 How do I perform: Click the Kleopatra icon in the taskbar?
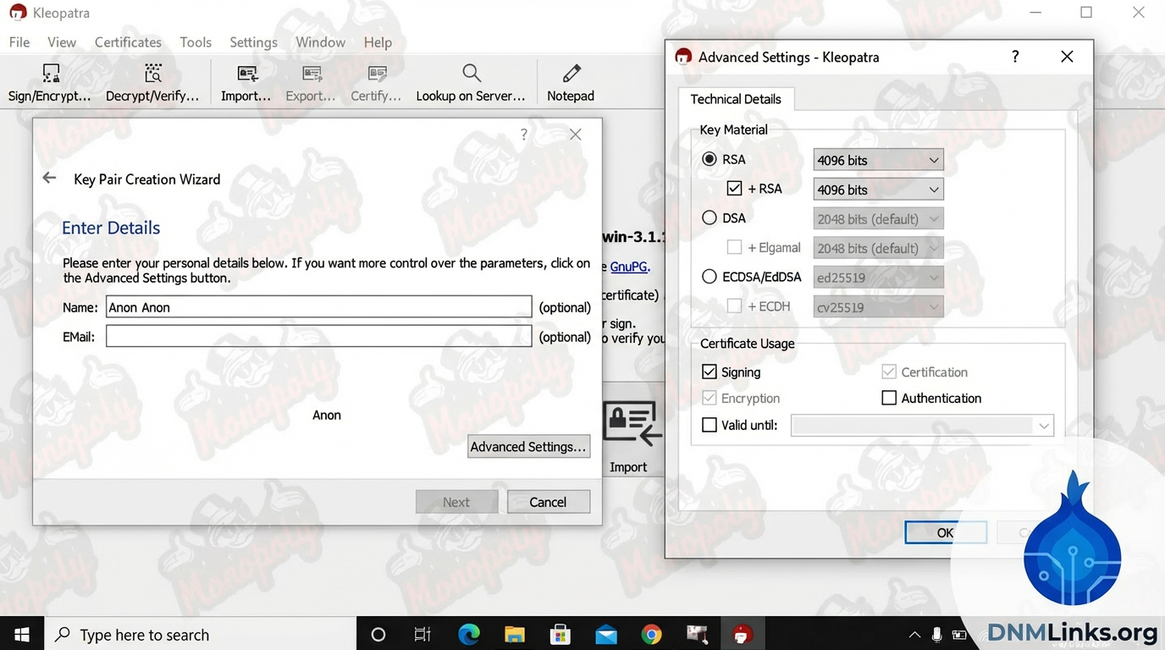(x=743, y=633)
